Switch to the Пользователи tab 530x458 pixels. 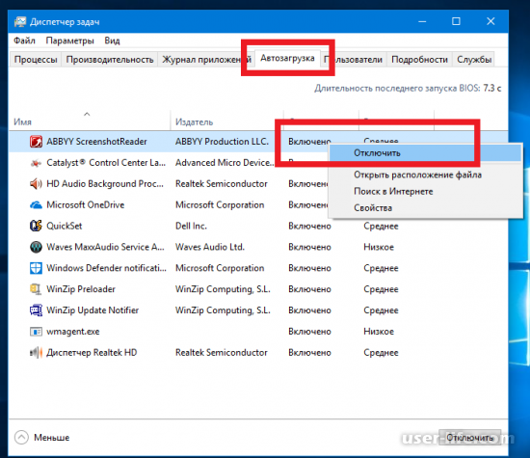(x=353, y=60)
